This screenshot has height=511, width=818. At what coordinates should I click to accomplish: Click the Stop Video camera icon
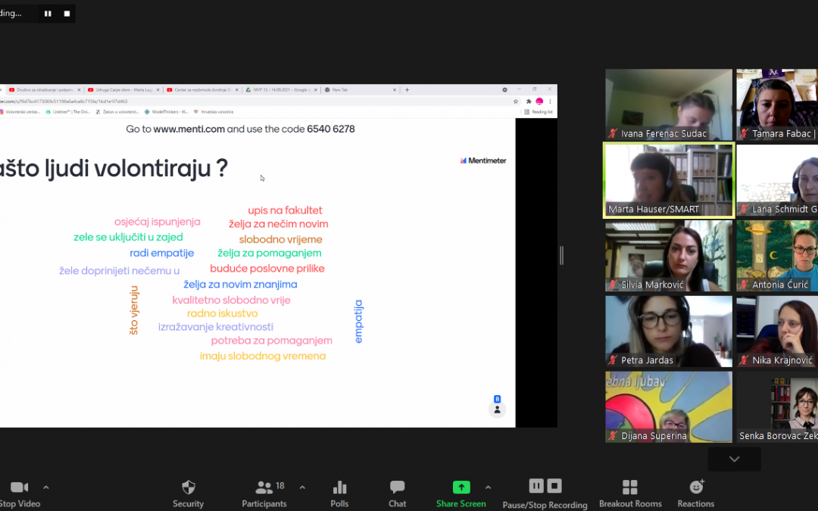[19, 487]
